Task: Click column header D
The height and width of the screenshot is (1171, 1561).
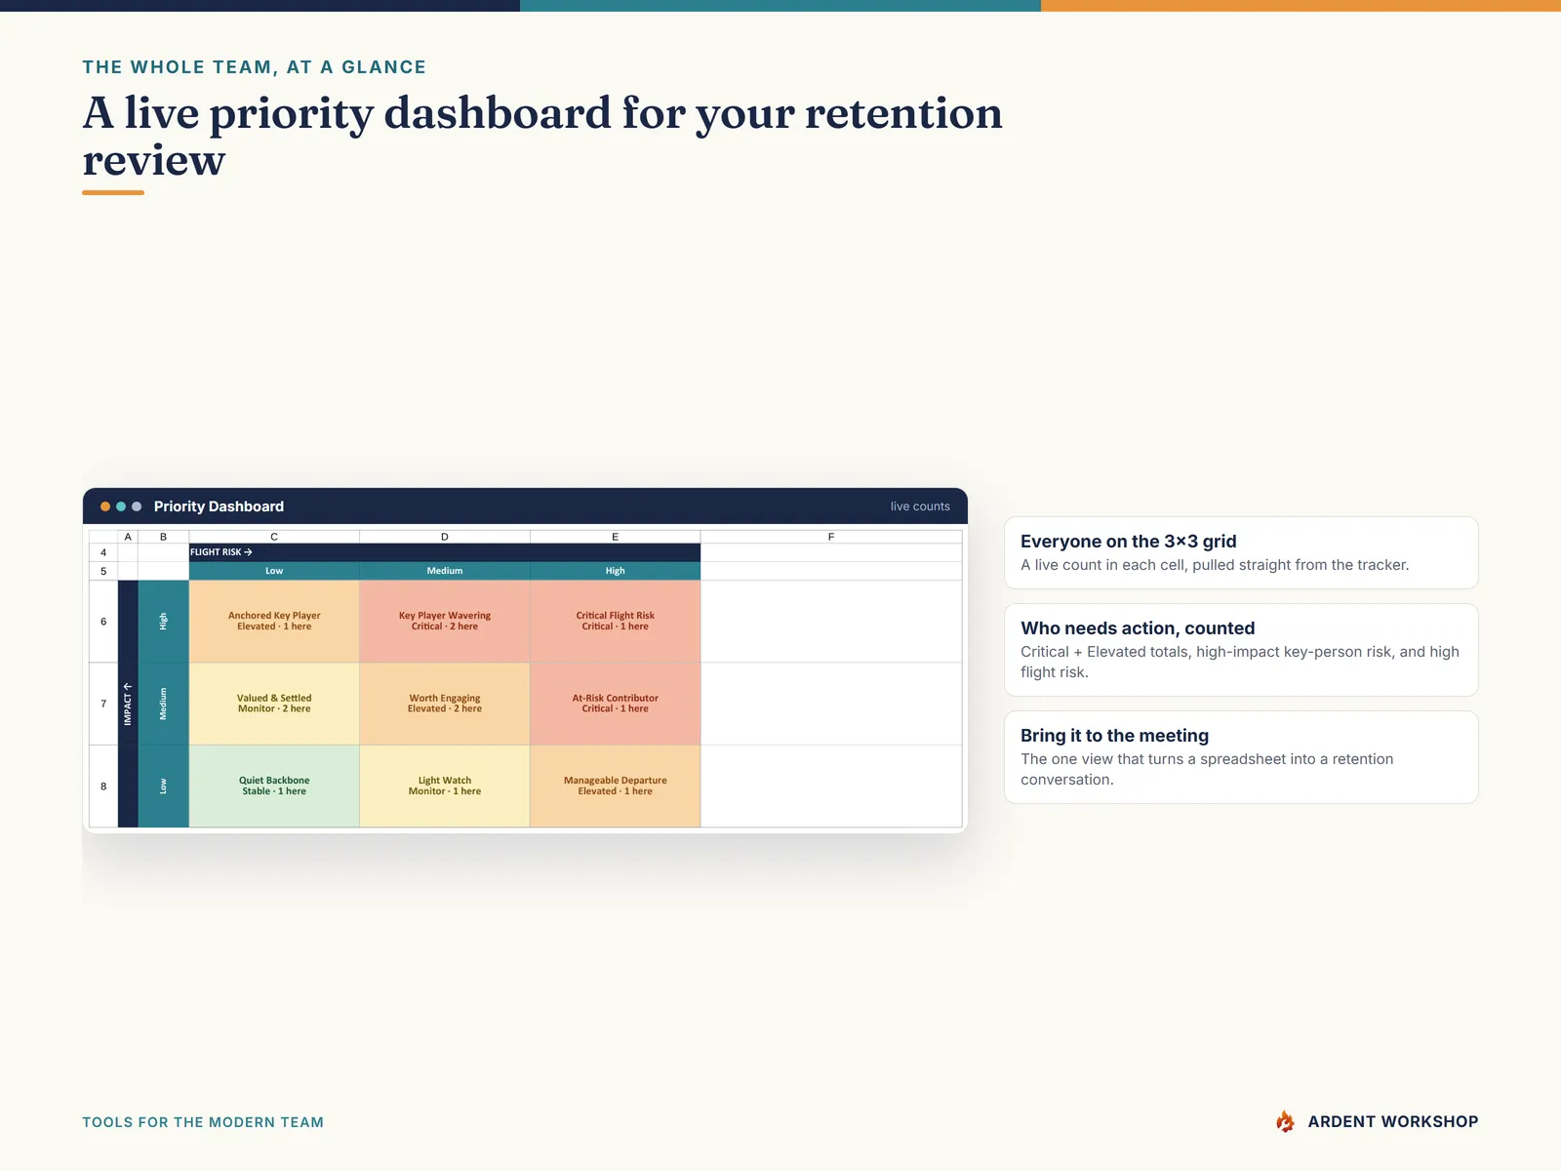Action: click(x=445, y=537)
